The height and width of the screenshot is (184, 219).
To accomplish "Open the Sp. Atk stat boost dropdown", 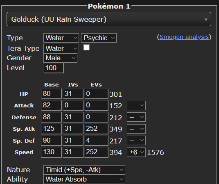I will click(136, 129).
